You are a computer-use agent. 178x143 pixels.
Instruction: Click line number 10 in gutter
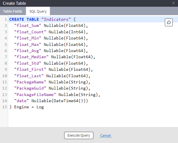tap(4, 76)
